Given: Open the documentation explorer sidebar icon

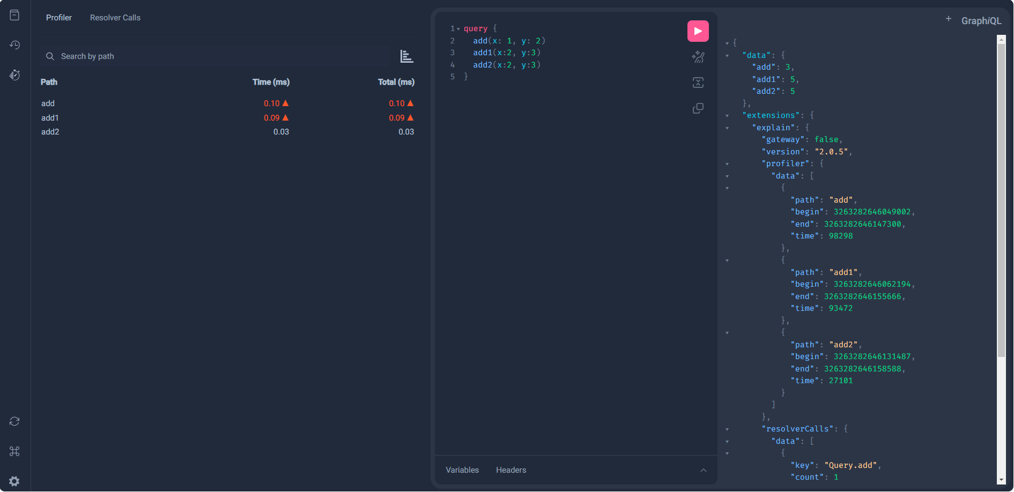Looking at the screenshot, I should click(14, 15).
